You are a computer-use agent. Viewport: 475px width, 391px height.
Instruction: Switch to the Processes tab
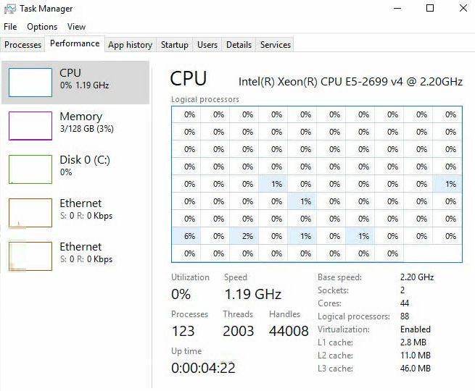click(x=23, y=45)
